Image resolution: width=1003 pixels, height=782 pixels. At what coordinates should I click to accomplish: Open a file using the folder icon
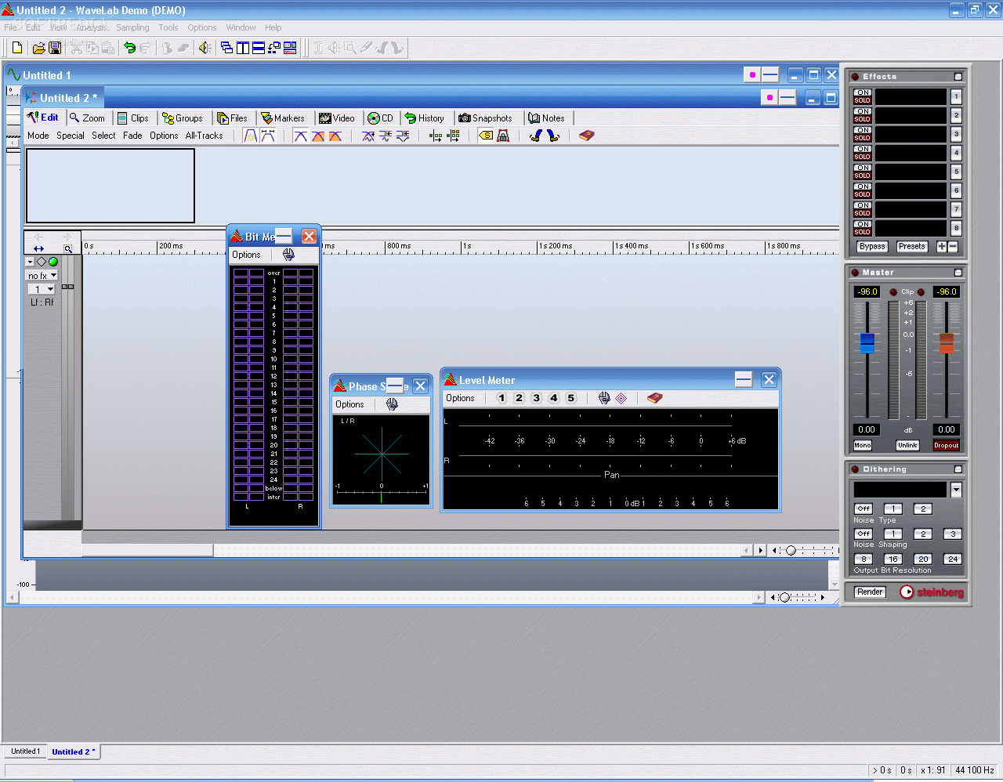pos(38,48)
